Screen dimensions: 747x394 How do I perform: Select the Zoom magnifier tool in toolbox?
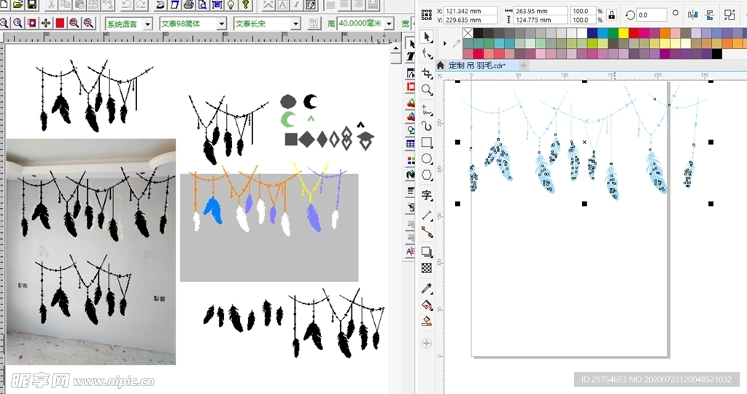coord(427,90)
